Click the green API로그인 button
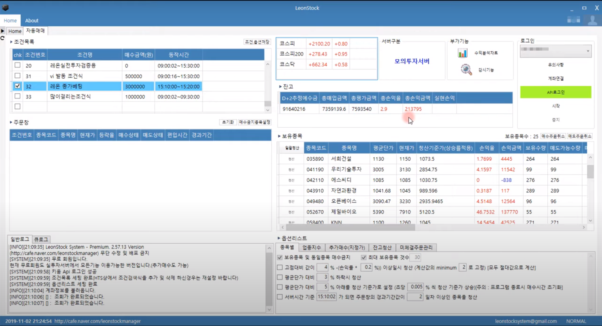 click(556, 92)
